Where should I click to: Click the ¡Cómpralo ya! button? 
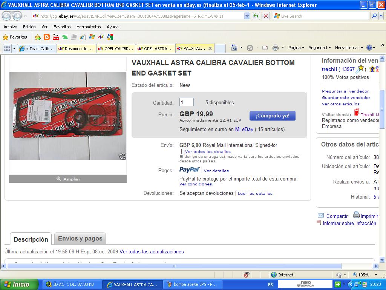click(x=273, y=116)
